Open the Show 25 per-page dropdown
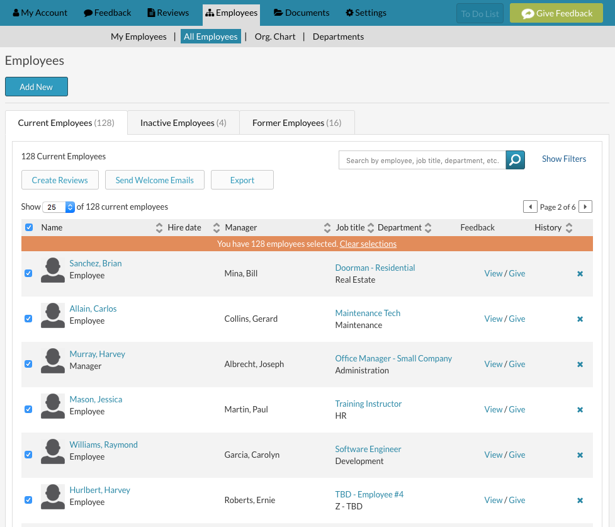This screenshot has width=615, height=527. coord(59,207)
